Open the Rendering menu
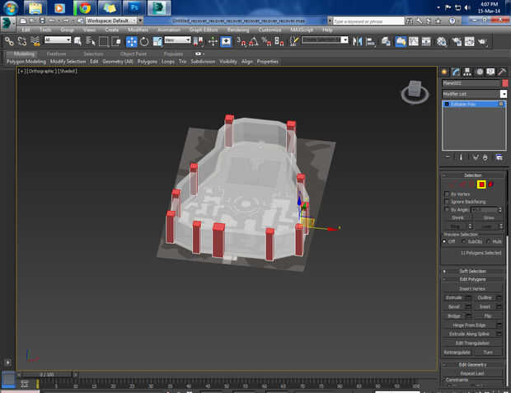This screenshot has width=511, height=393. click(x=237, y=30)
